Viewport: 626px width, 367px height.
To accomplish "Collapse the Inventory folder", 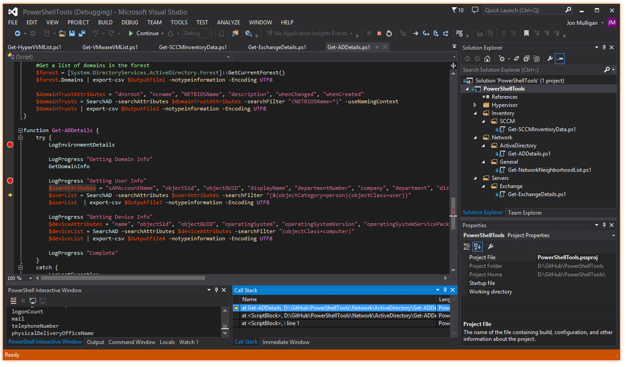I will 475,113.
